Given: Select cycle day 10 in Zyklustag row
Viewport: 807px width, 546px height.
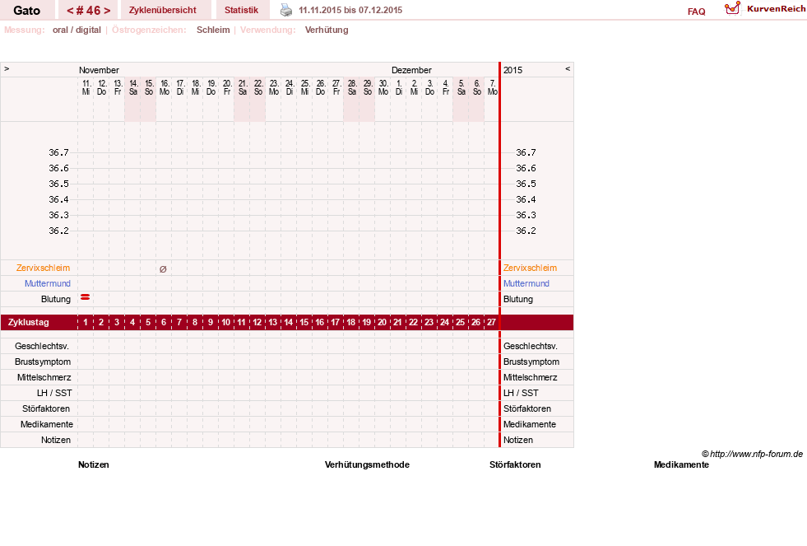Looking at the screenshot, I should (226, 323).
